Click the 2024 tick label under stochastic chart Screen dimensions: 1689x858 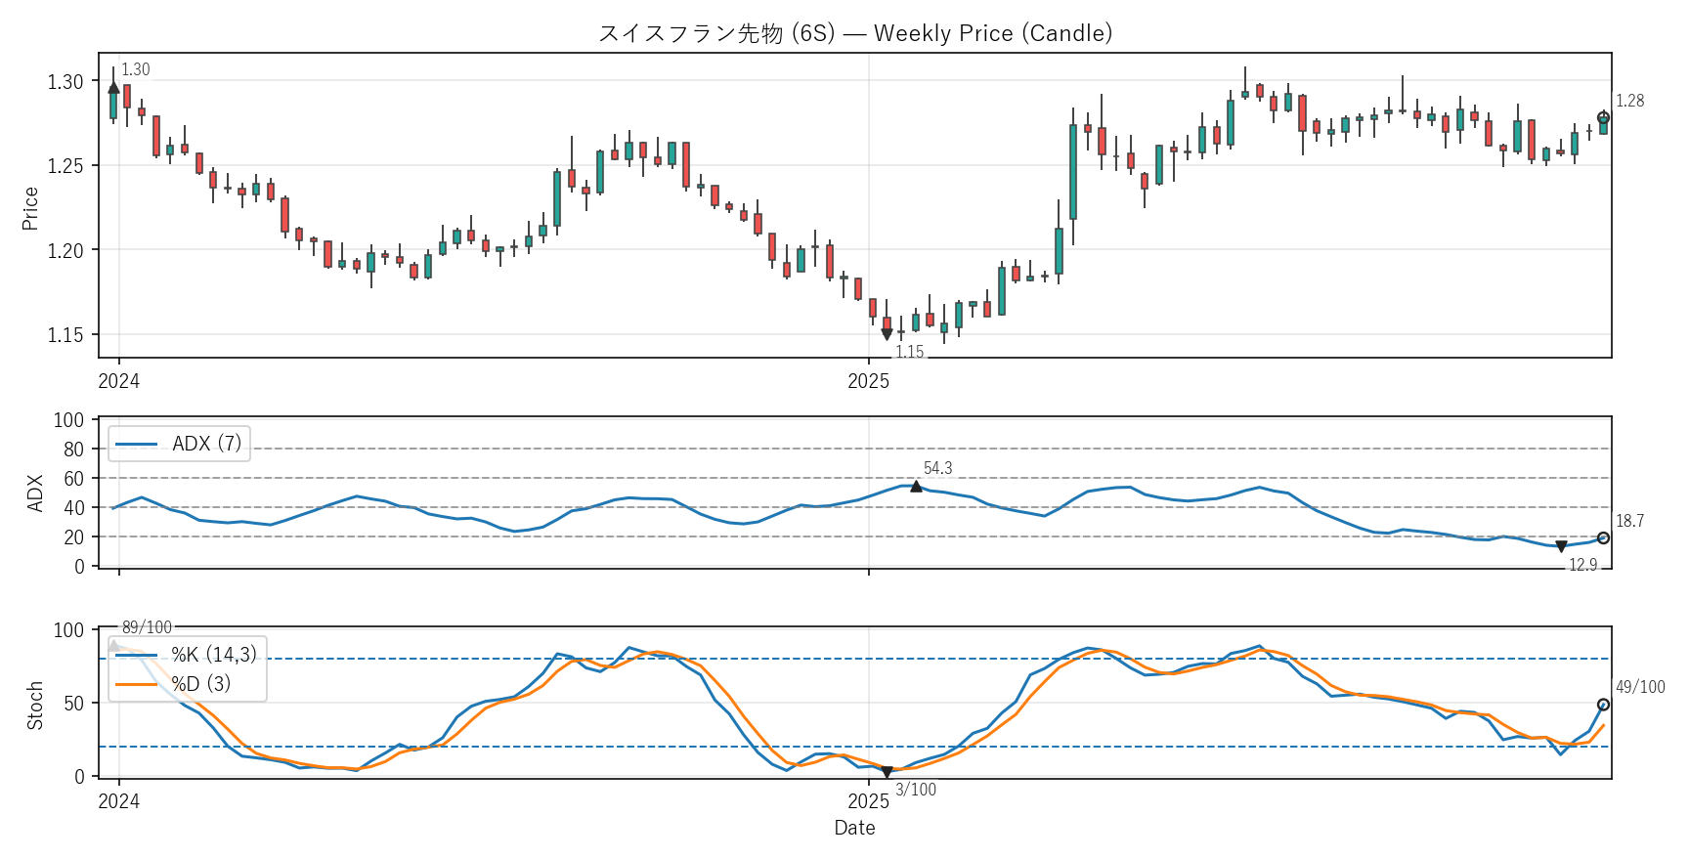(x=119, y=801)
